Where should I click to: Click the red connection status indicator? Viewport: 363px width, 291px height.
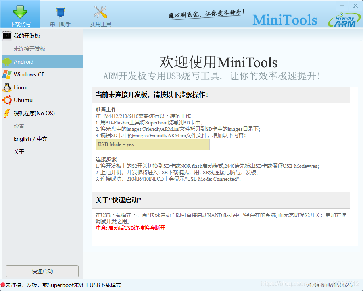(x=3, y=285)
